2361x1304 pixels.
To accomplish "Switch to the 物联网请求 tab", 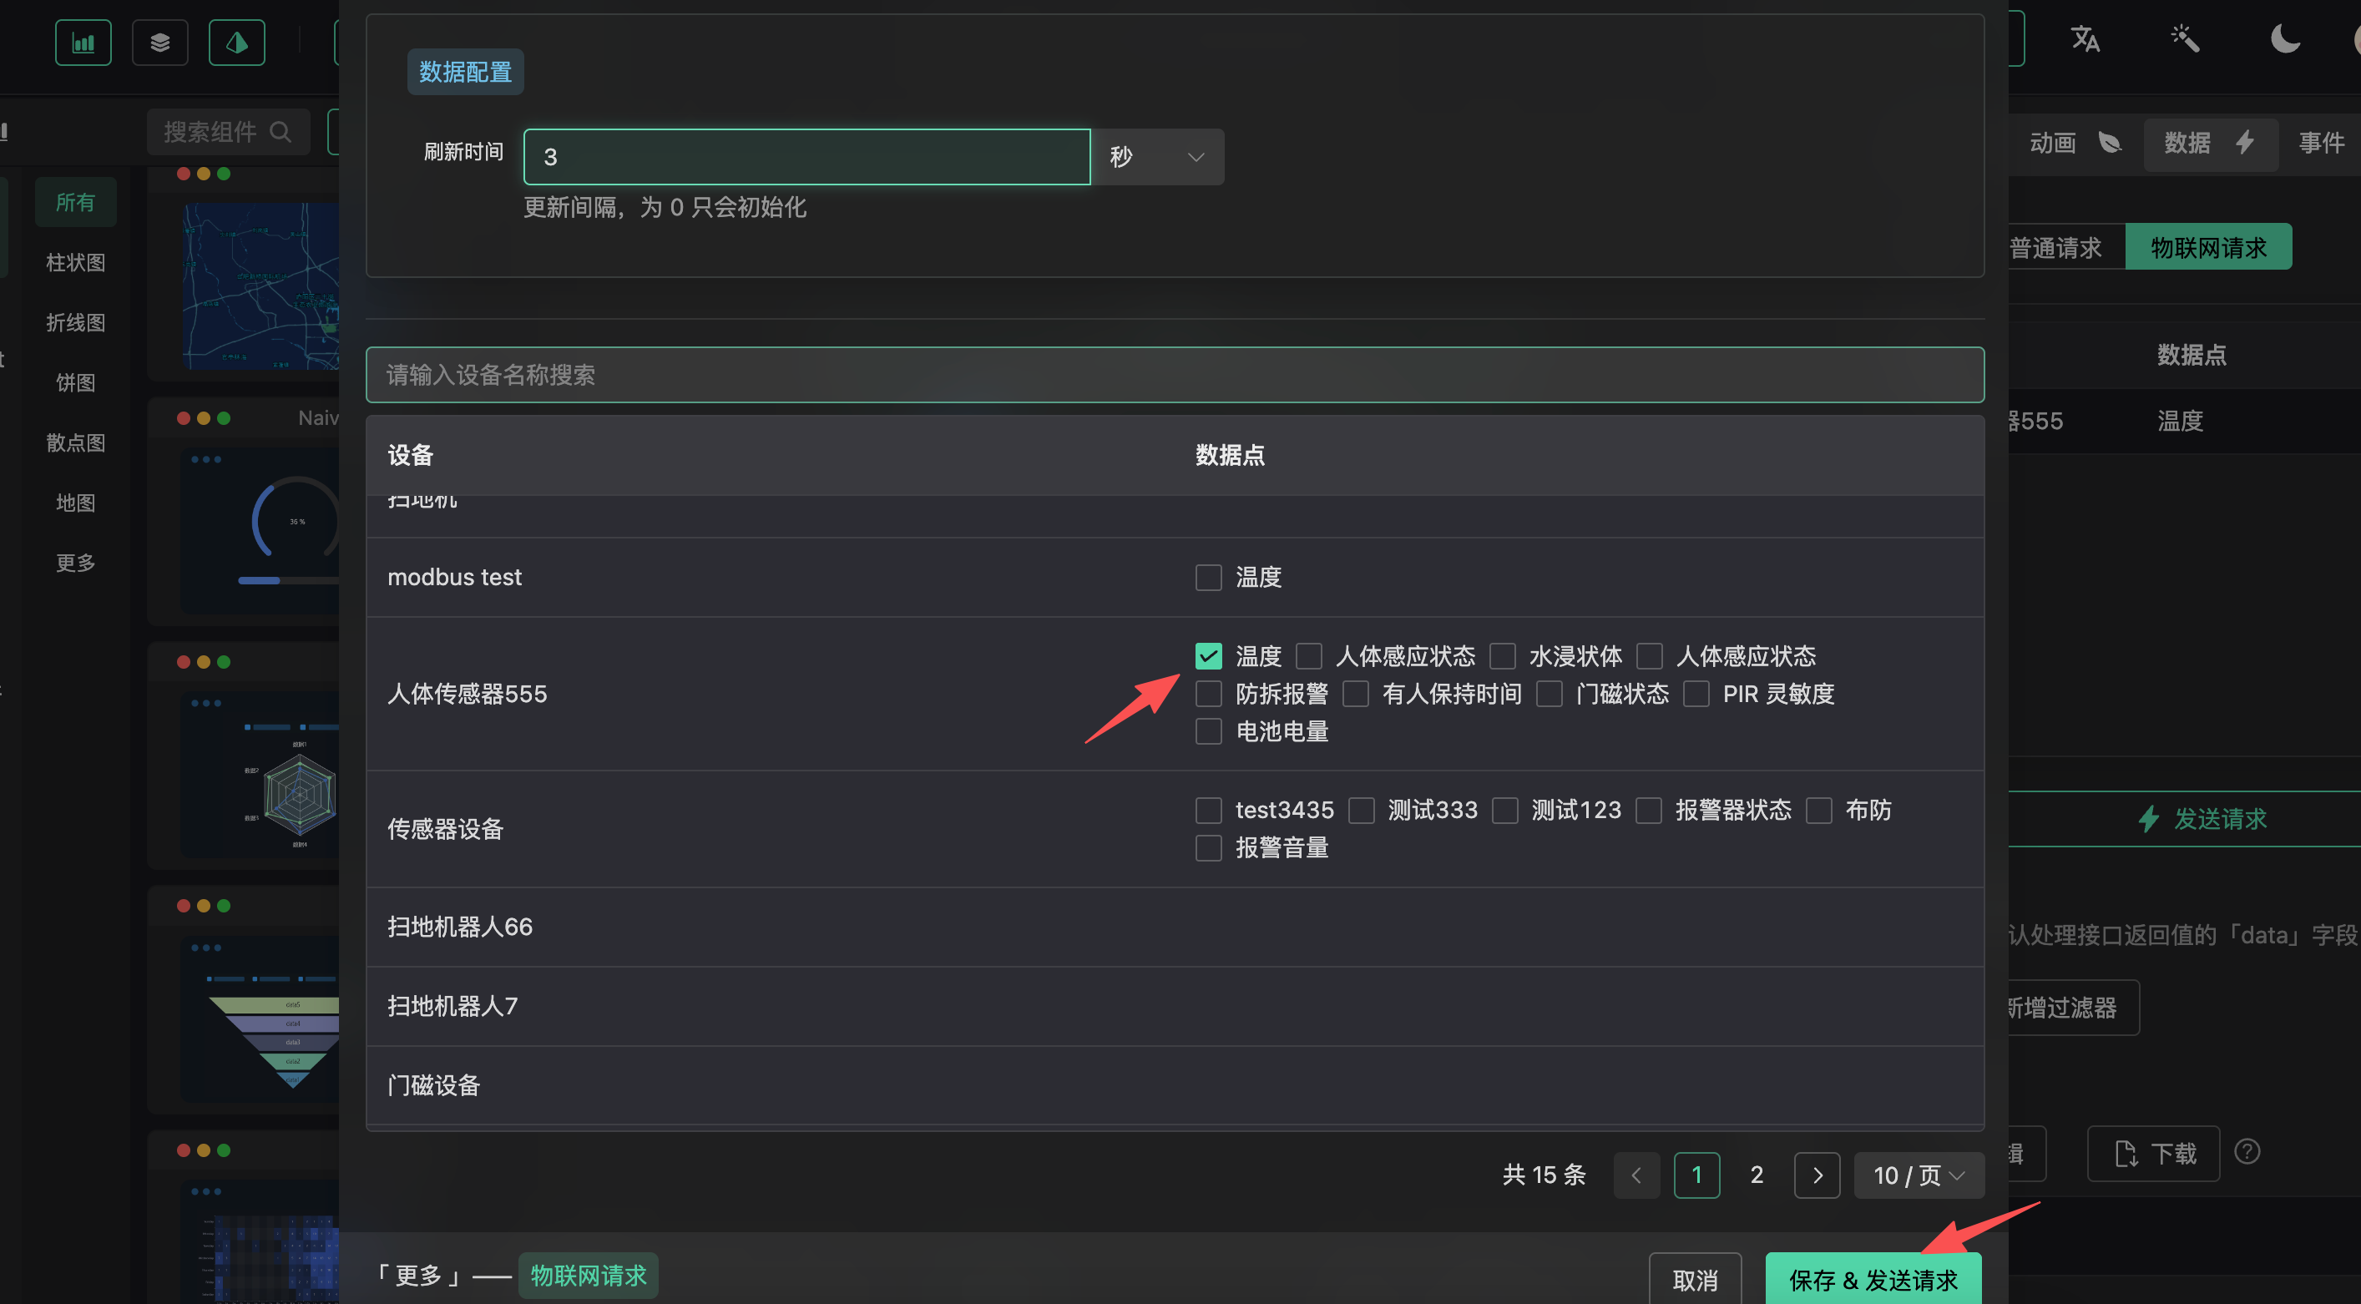I will tap(2208, 247).
